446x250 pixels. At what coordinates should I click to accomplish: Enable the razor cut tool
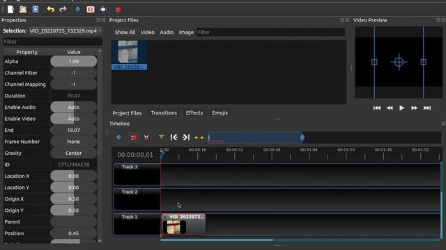146,137
